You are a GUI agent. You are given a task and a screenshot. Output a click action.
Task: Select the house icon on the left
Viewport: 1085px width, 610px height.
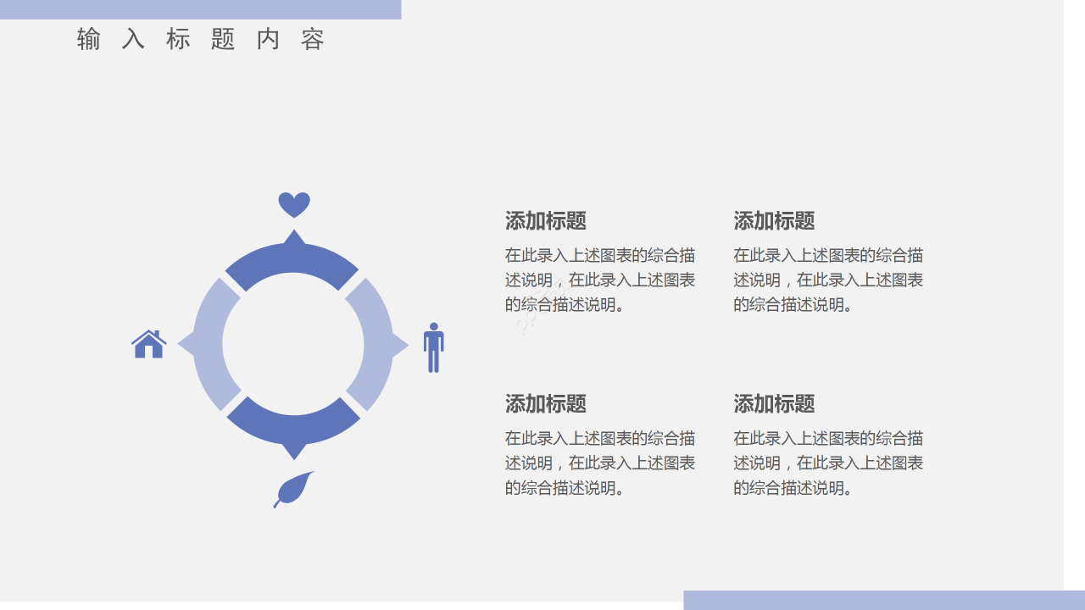[148, 345]
